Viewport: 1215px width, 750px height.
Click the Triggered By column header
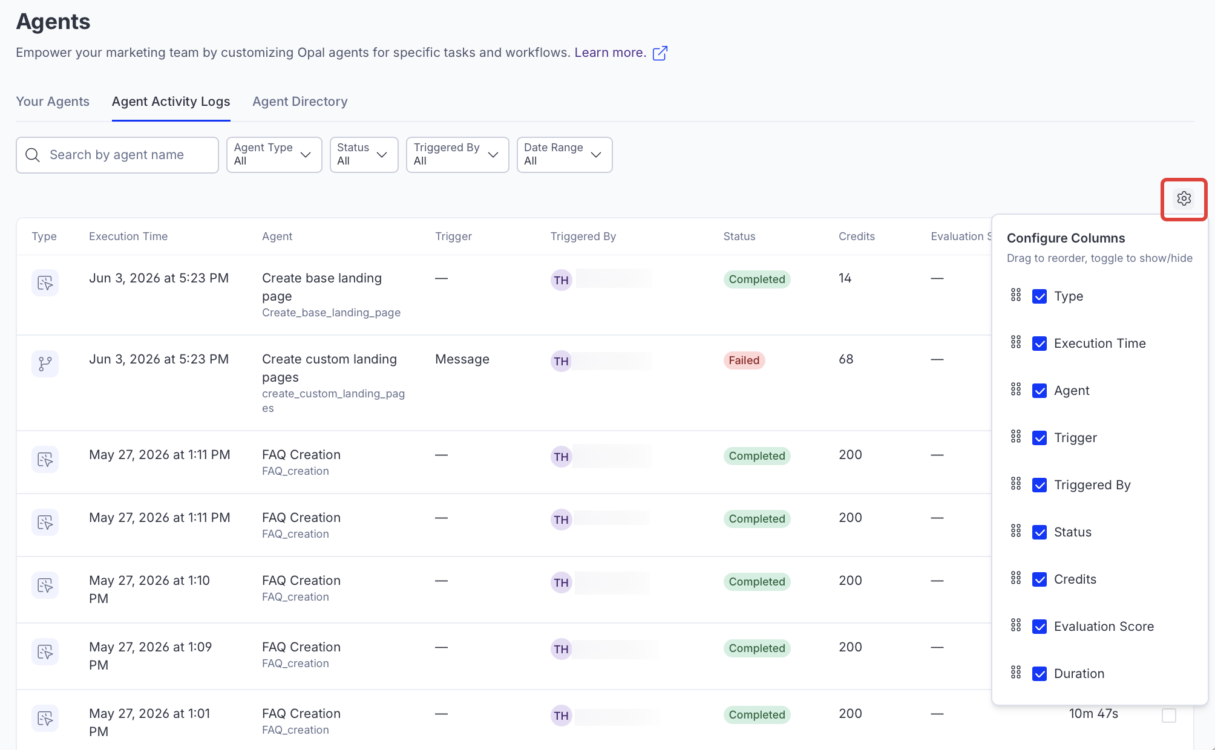583,236
